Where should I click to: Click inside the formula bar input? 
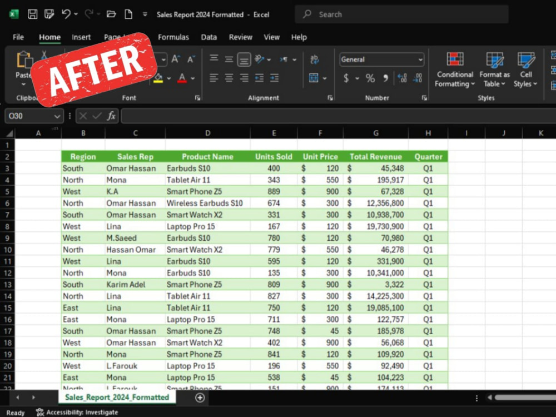(x=338, y=116)
